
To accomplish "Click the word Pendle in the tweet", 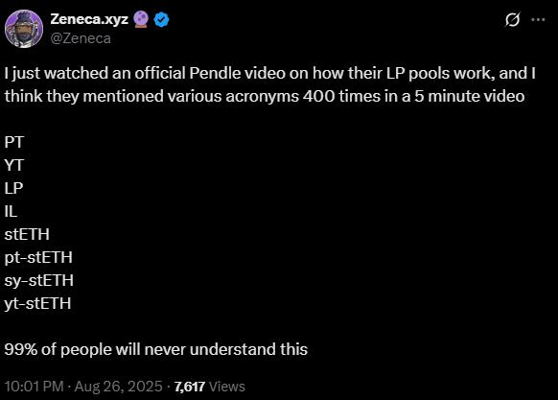I will [212, 73].
